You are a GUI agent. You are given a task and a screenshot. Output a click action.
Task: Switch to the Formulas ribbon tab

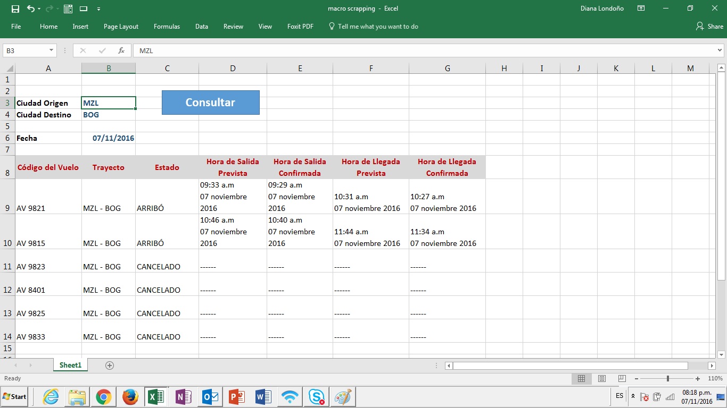tap(167, 26)
